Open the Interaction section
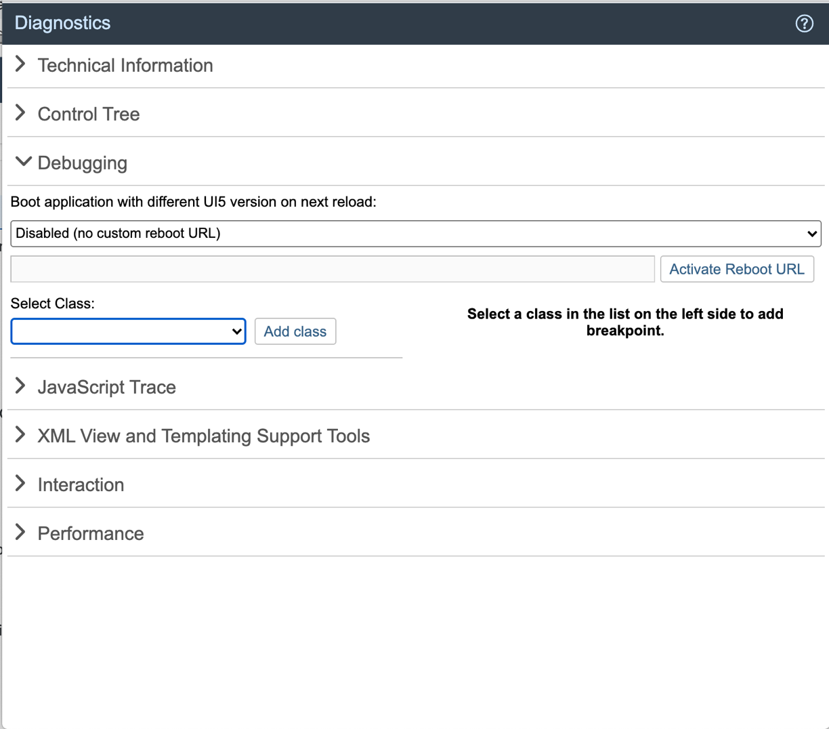Image resolution: width=829 pixels, height=729 pixels. (x=81, y=484)
